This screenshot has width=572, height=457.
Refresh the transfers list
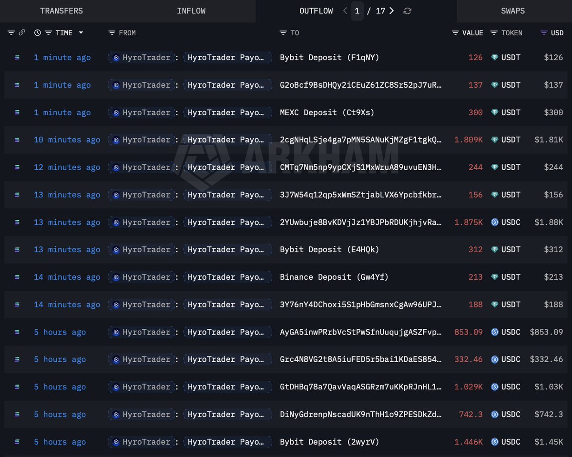tap(407, 11)
